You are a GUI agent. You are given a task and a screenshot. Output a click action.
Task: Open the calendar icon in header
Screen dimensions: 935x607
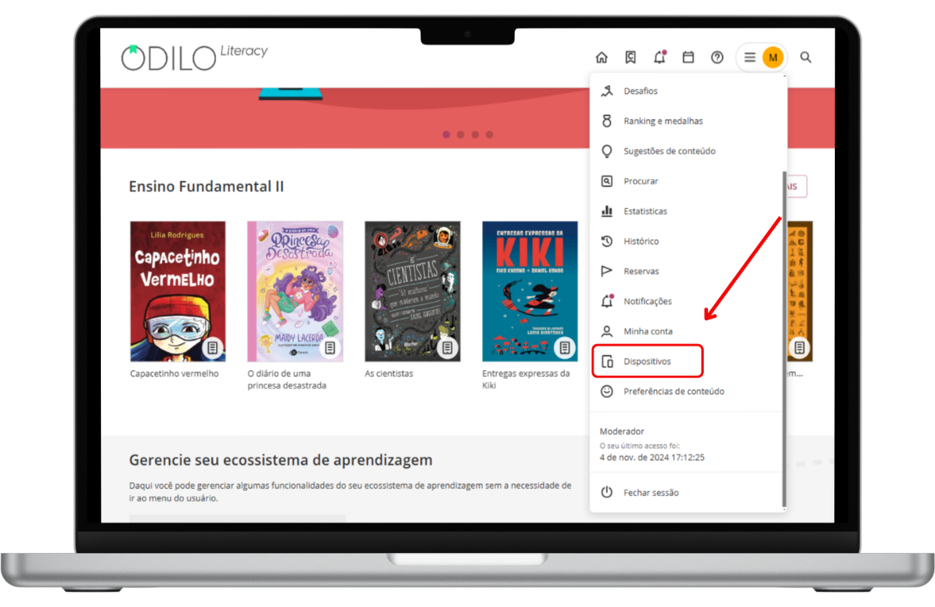coord(688,58)
